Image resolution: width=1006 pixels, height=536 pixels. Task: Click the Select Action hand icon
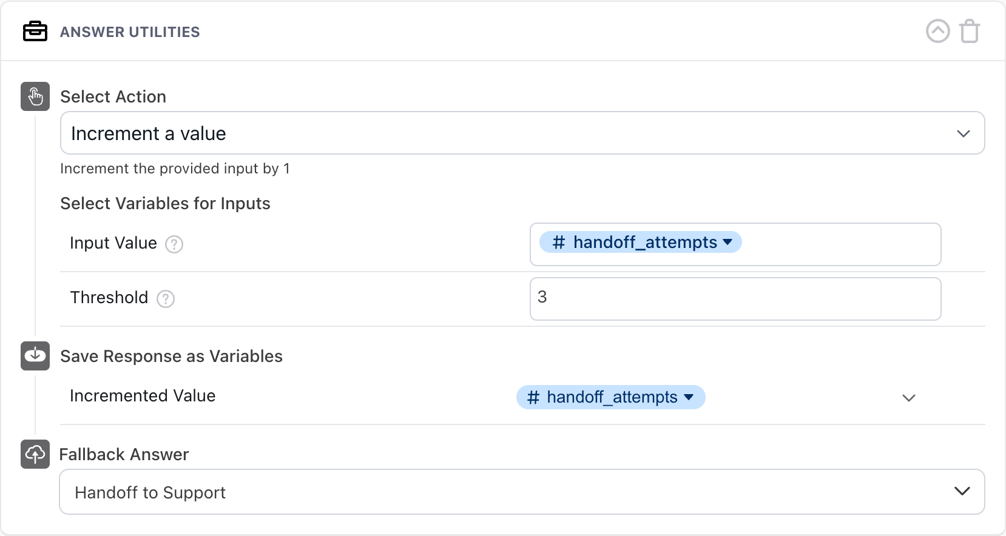pyautogui.click(x=35, y=96)
